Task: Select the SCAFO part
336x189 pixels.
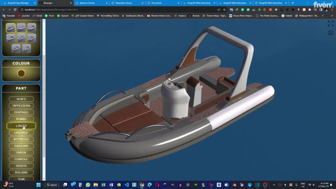Action: (x=21, y=99)
